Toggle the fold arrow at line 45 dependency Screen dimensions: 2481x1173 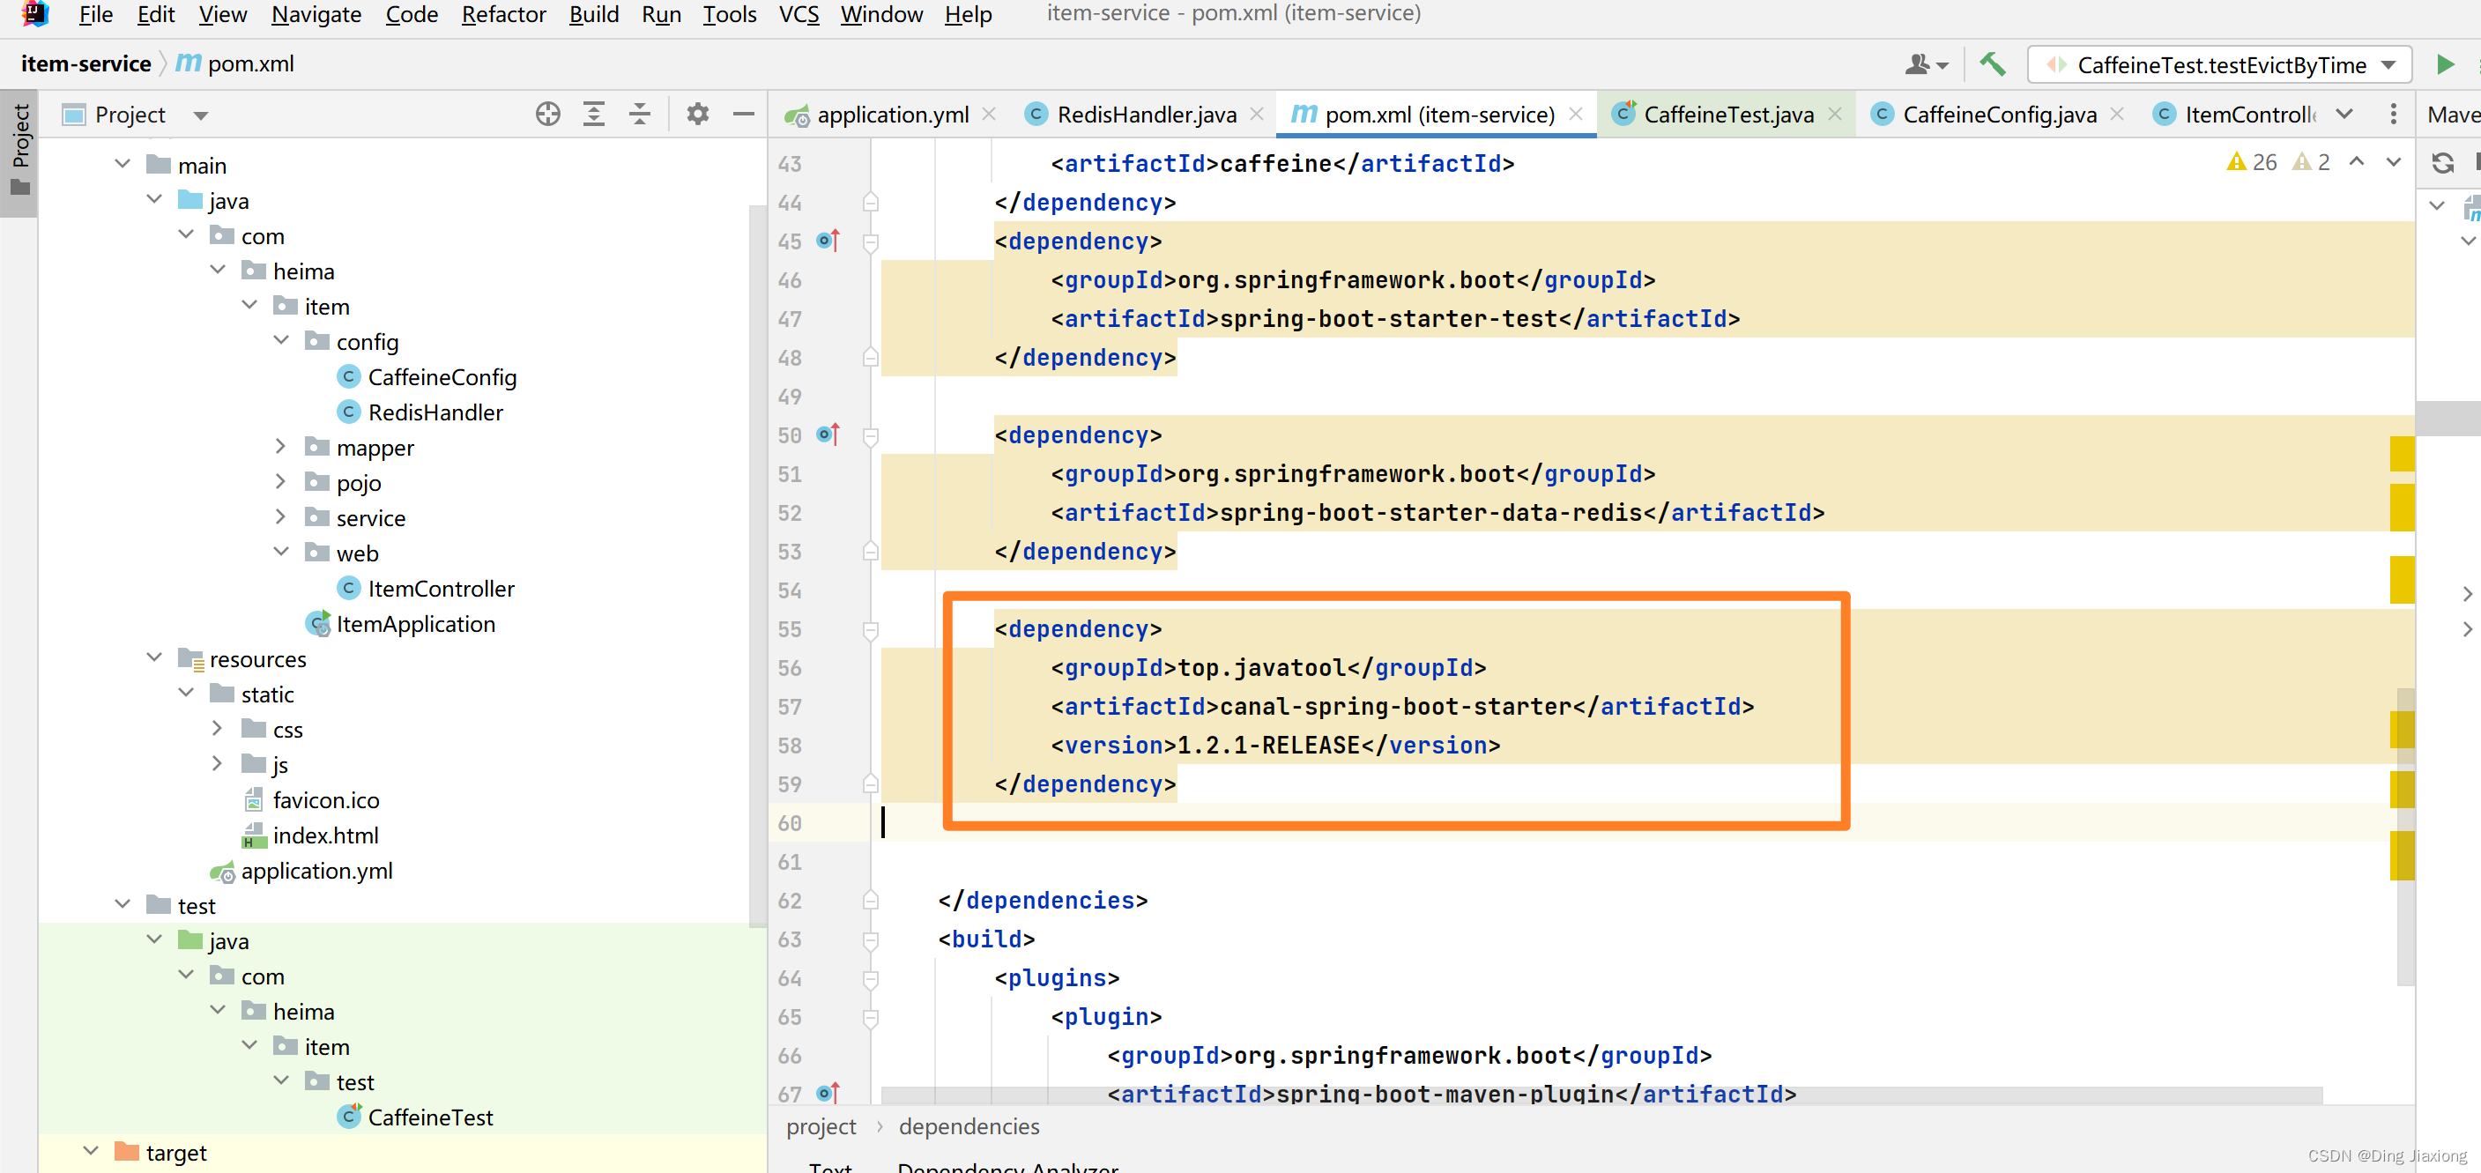(x=870, y=241)
